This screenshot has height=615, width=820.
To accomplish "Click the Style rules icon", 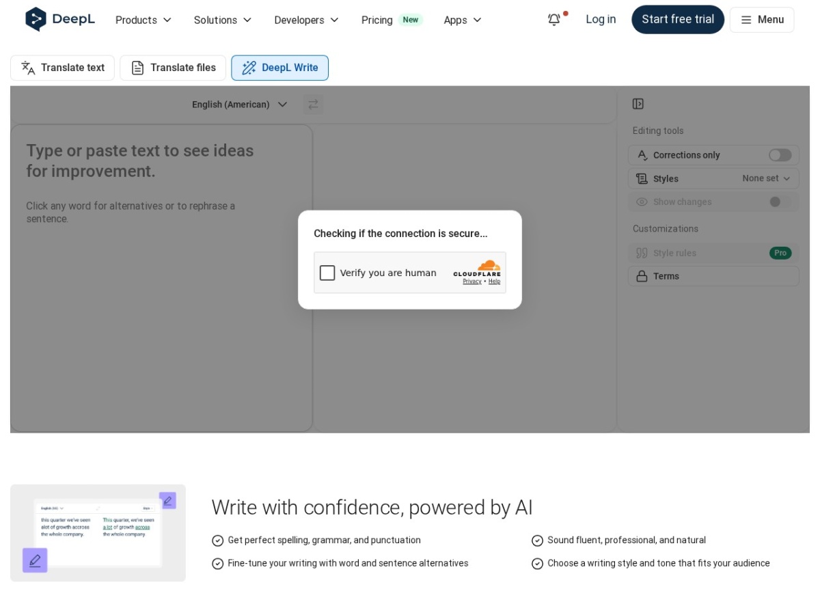I will point(642,253).
